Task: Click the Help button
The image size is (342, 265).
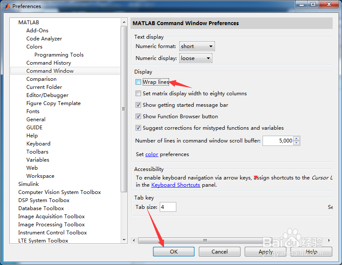Action: point(311,252)
